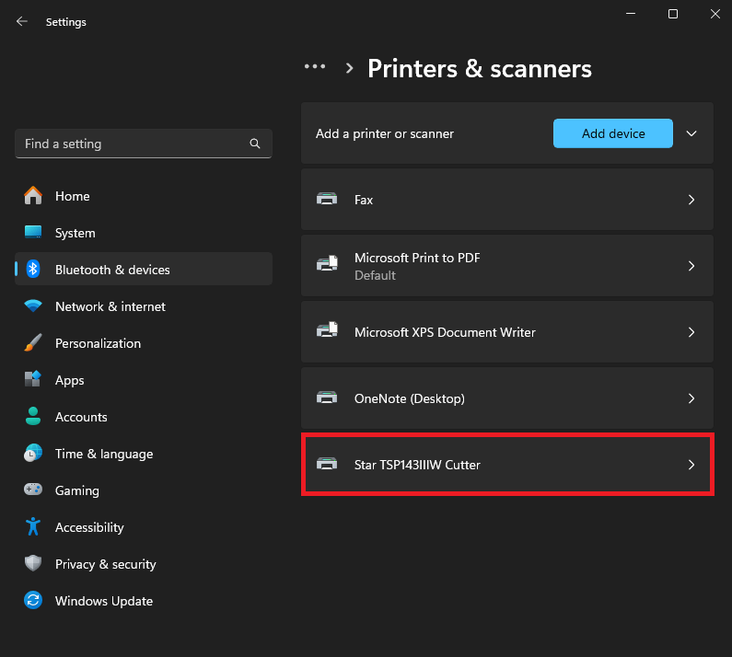The height and width of the screenshot is (657, 732).
Task: Open Accounts settings category
Action: click(144, 417)
